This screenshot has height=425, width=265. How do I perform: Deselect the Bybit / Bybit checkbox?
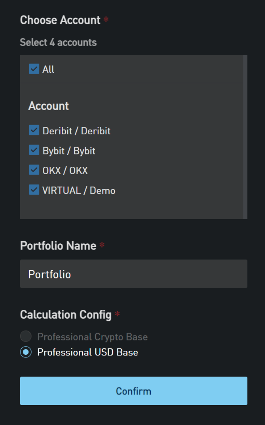(x=34, y=150)
